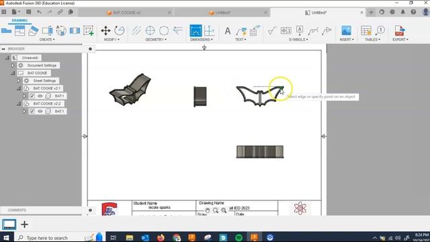430x242 pixels.
Task: Open the DIMENSIONS dropdown menu
Action: click(x=202, y=40)
